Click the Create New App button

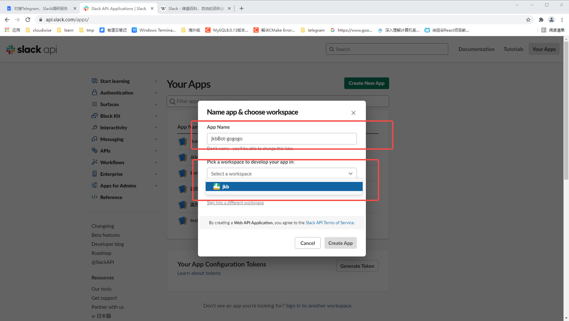[367, 83]
